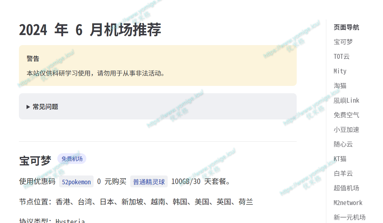
Task: Open TOT云 from the sidebar navigation
Action: (342, 57)
